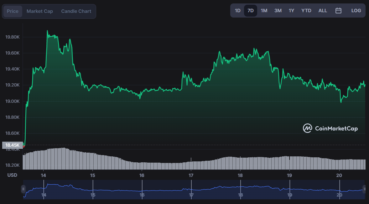Viewport: 369px width, 204px height.
Task: Toggle LOG scale on the chart
Action: tap(356, 11)
